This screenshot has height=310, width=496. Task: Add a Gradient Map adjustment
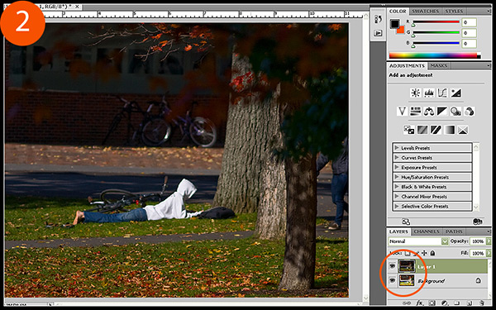(449, 130)
